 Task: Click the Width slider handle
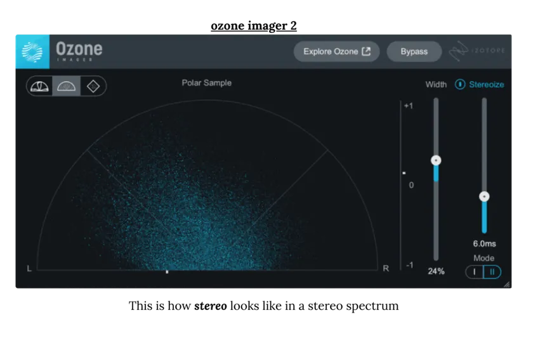[x=436, y=160]
